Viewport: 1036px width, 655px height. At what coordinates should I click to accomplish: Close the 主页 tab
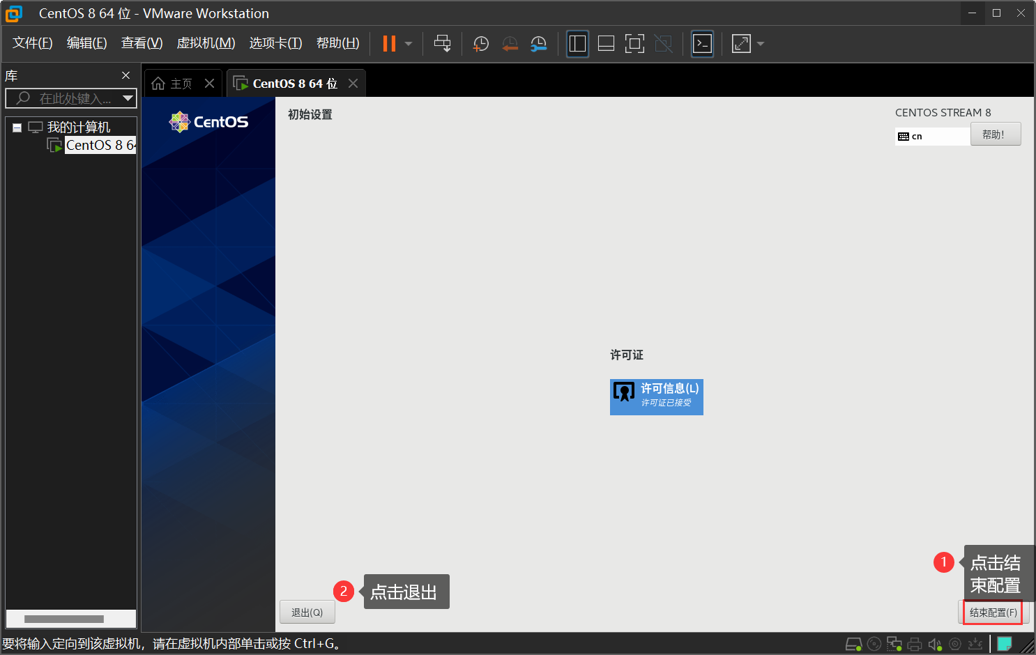point(209,84)
